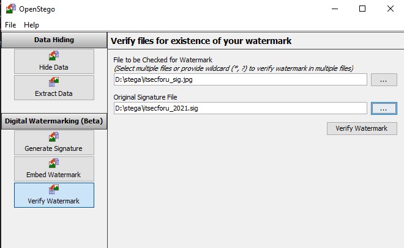Viewport: 404px width, 248px height.
Task: Open the Extract Data panel
Action: coord(54,87)
